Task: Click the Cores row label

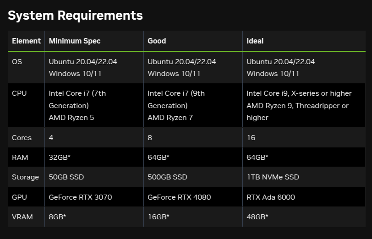Action: (x=22, y=137)
